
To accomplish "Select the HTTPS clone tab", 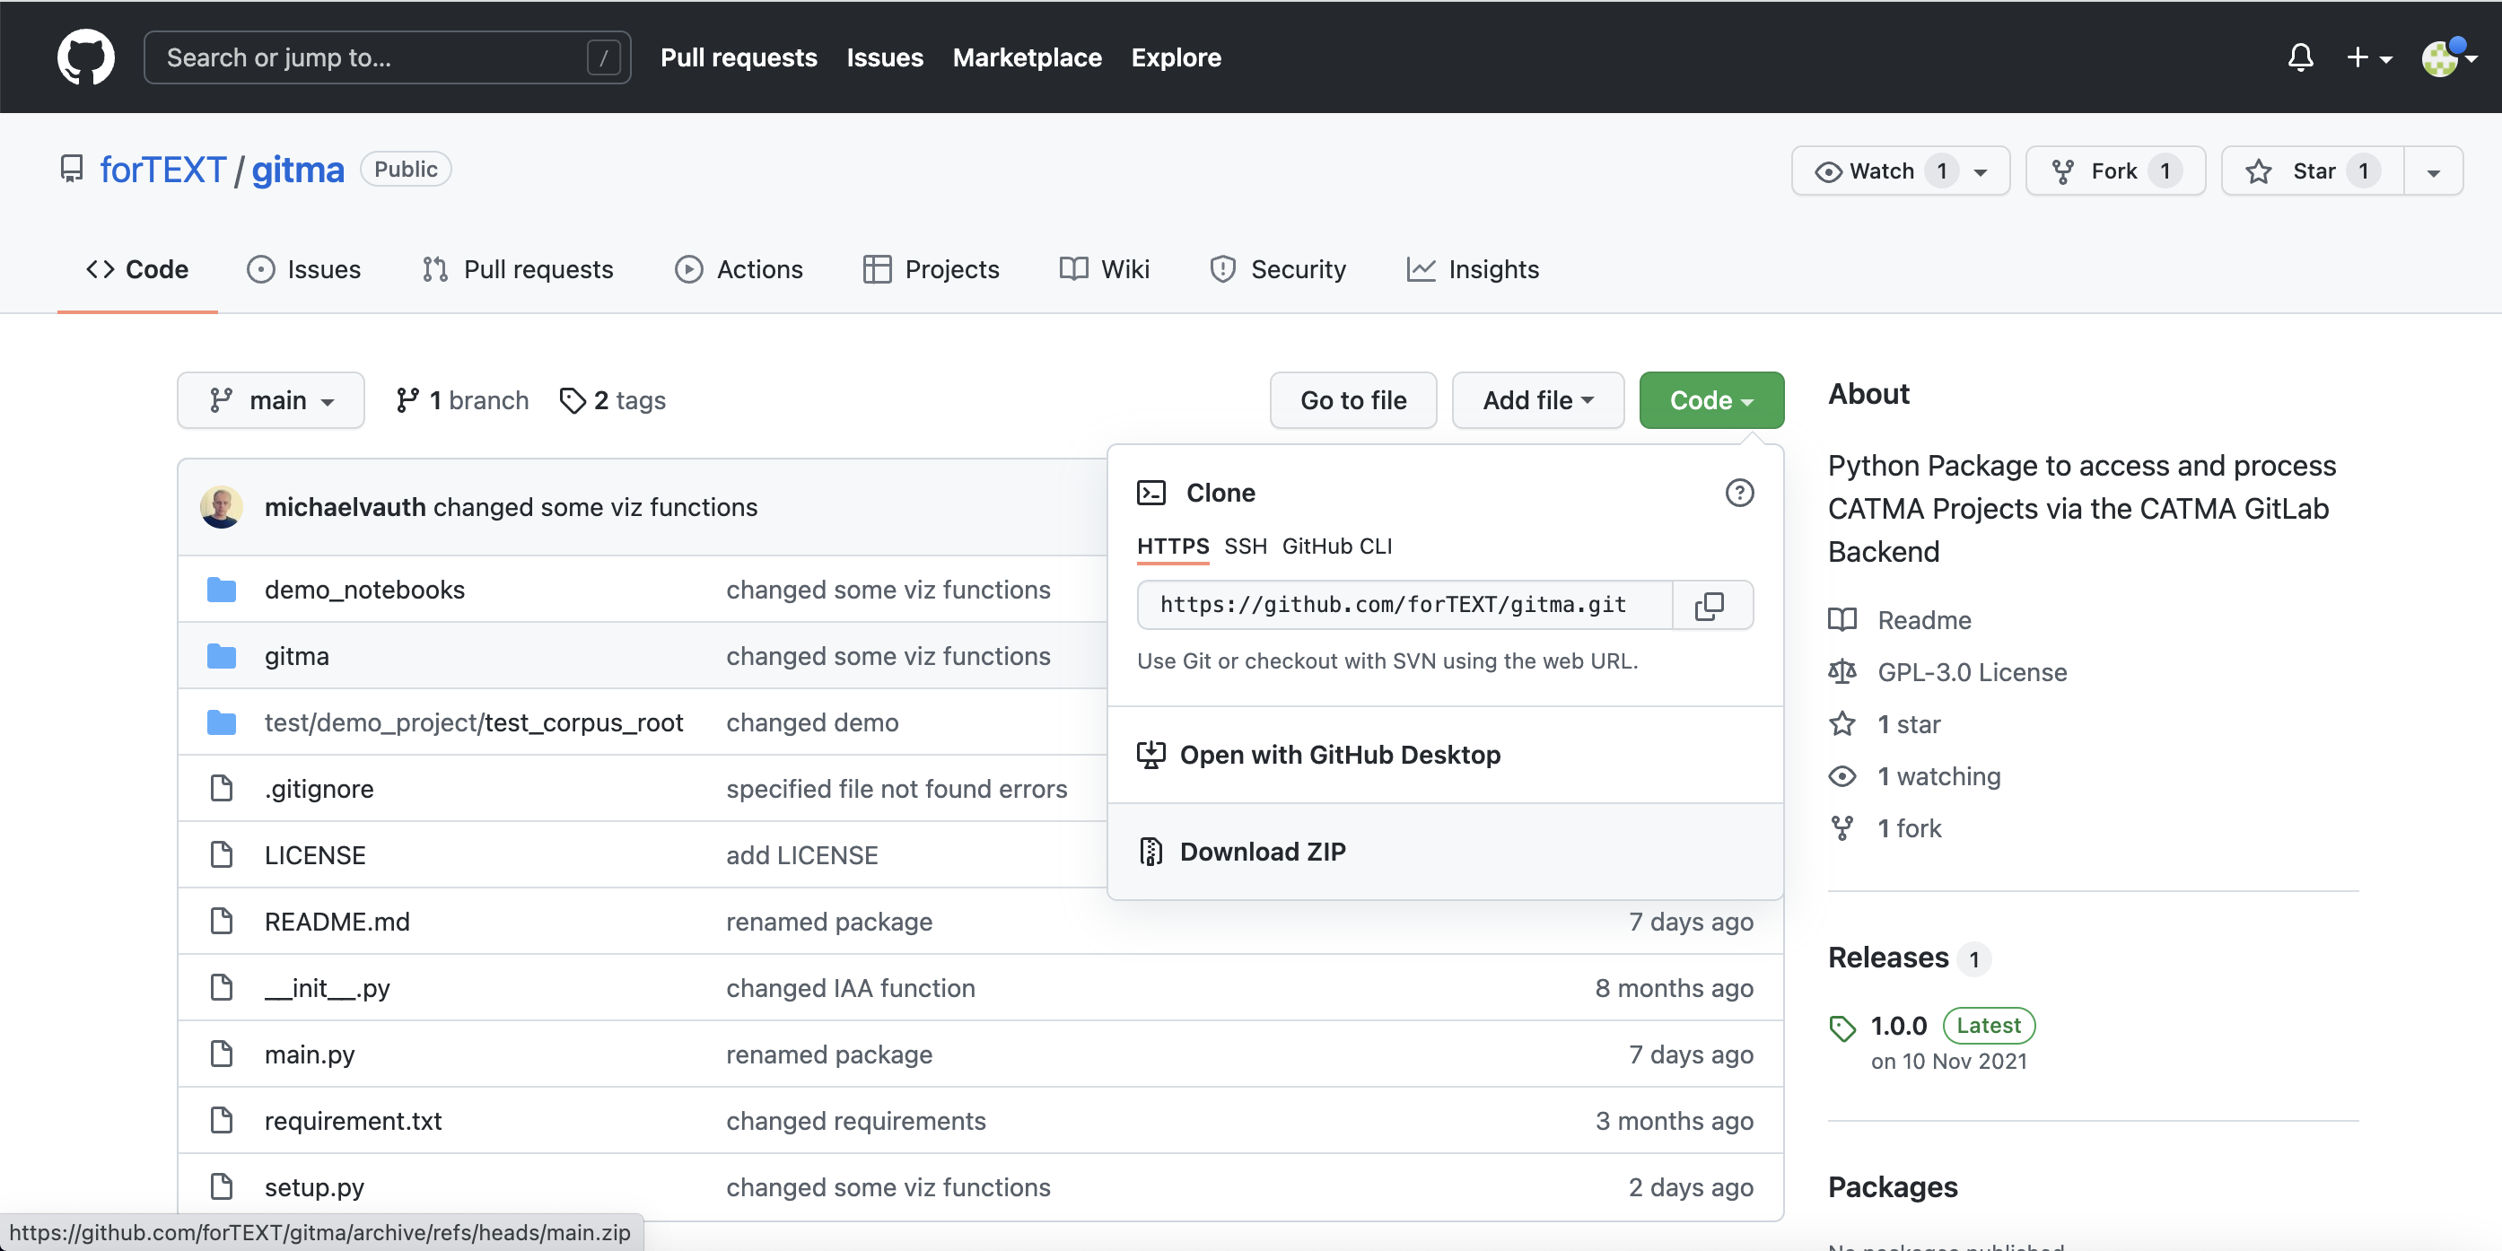I will [x=1172, y=546].
